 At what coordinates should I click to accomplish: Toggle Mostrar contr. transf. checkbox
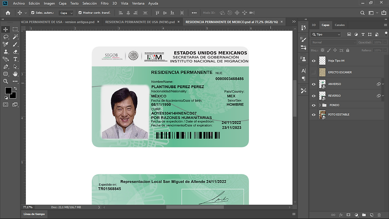pyautogui.click(x=80, y=13)
